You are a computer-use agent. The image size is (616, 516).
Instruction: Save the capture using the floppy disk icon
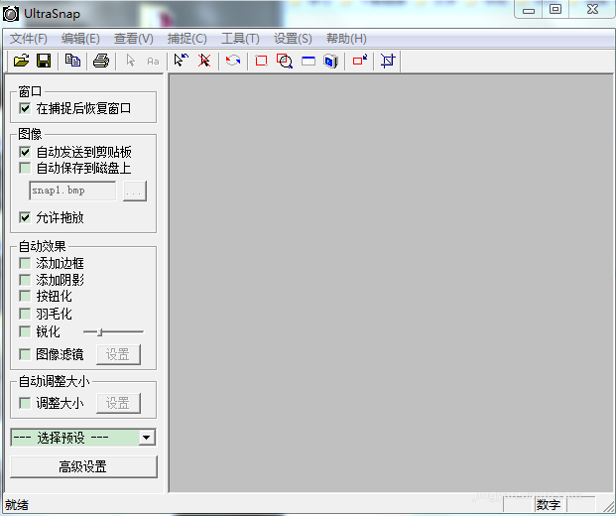tap(44, 61)
